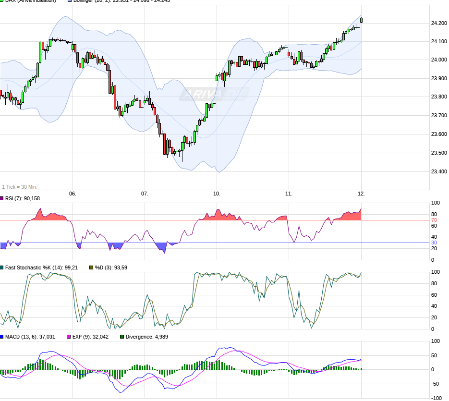
Task: Click the purple RSI (7) legend swatch
Action: point(2,199)
